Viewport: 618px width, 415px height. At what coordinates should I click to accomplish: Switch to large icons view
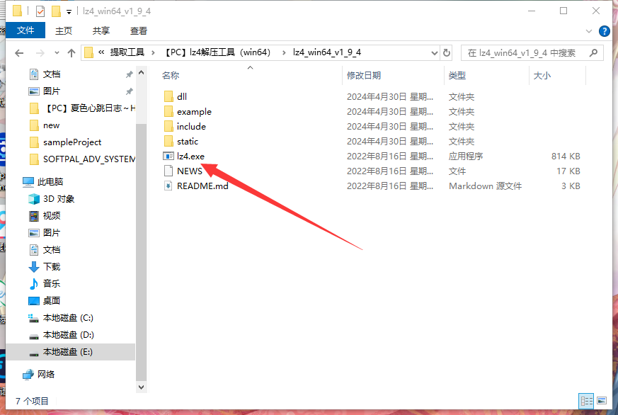click(602, 400)
